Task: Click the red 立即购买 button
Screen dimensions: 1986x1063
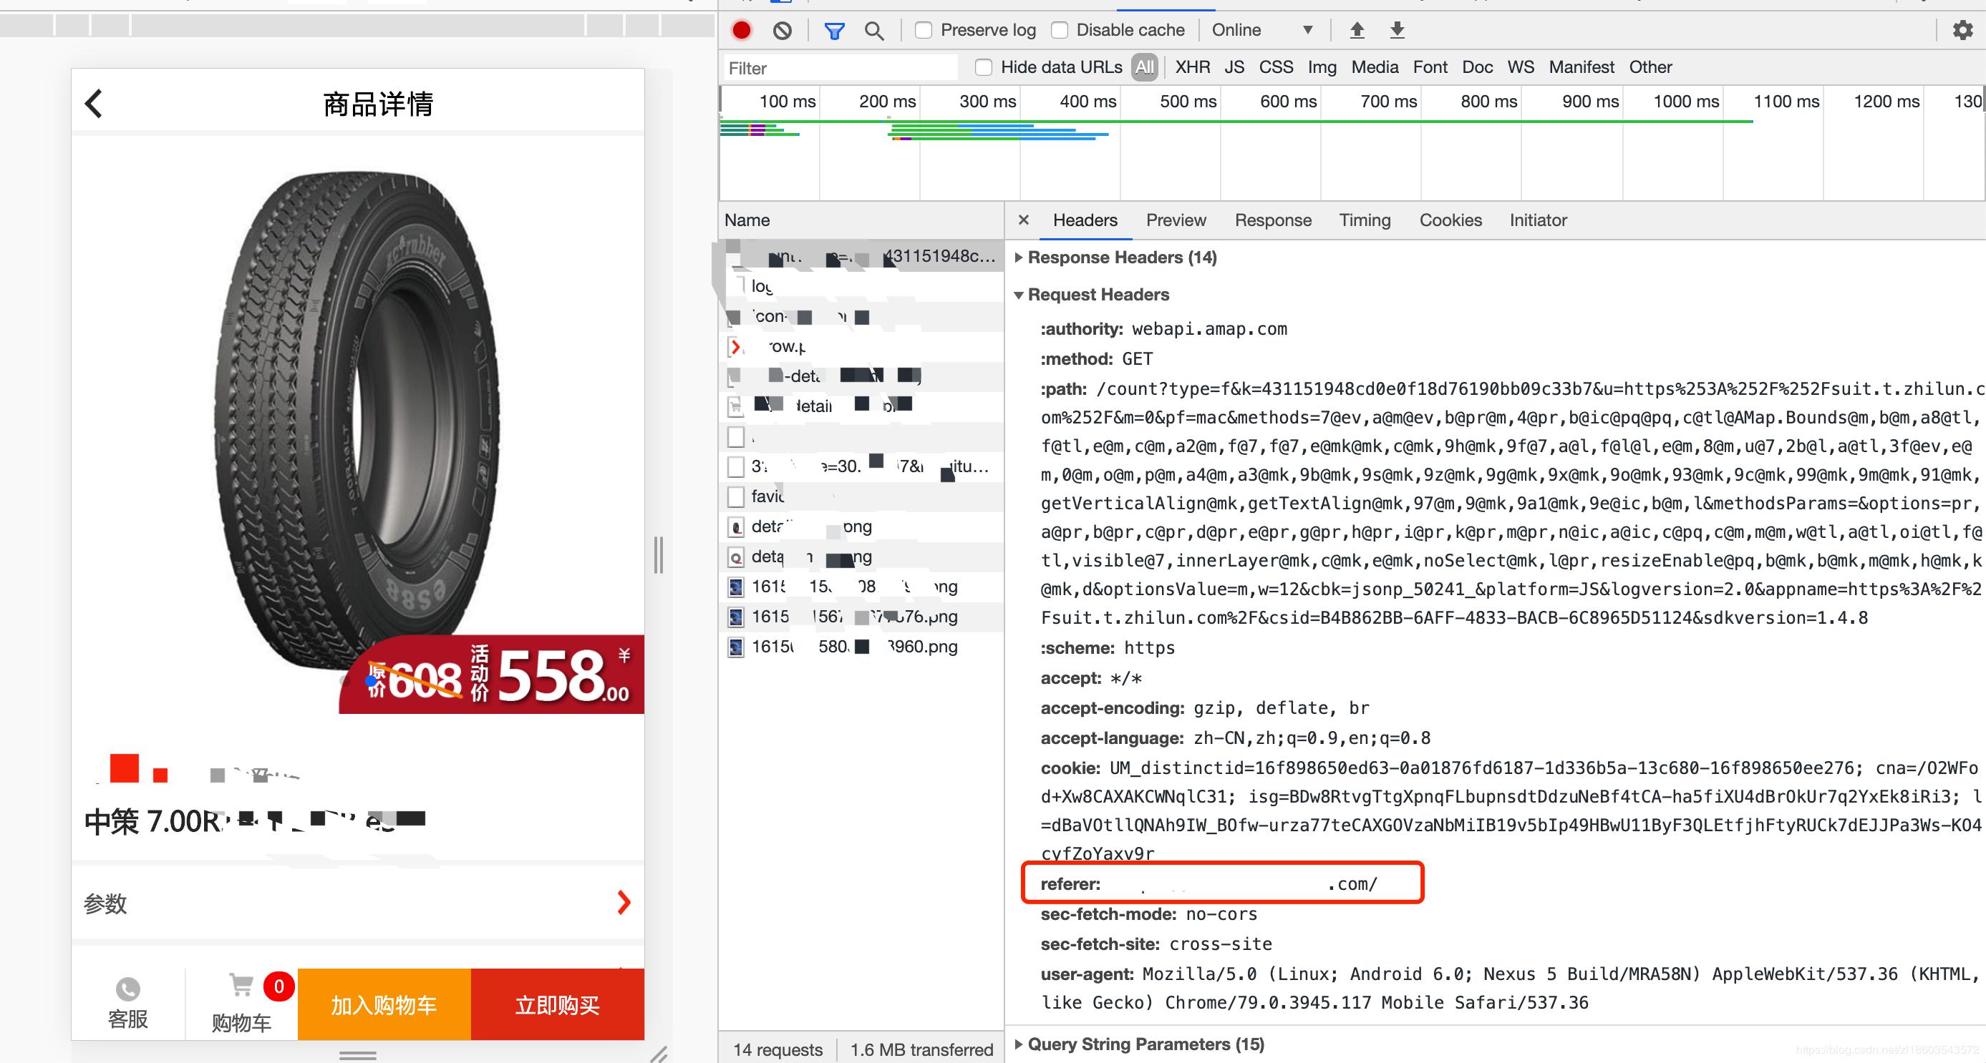Action: pyautogui.click(x=558, y=1004)
